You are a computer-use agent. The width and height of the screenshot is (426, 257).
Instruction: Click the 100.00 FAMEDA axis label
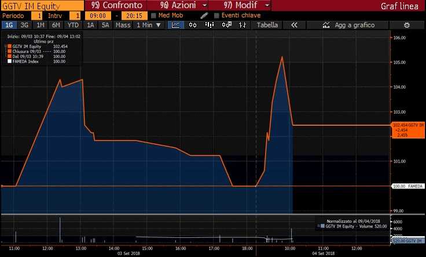(x=408, y=186)
